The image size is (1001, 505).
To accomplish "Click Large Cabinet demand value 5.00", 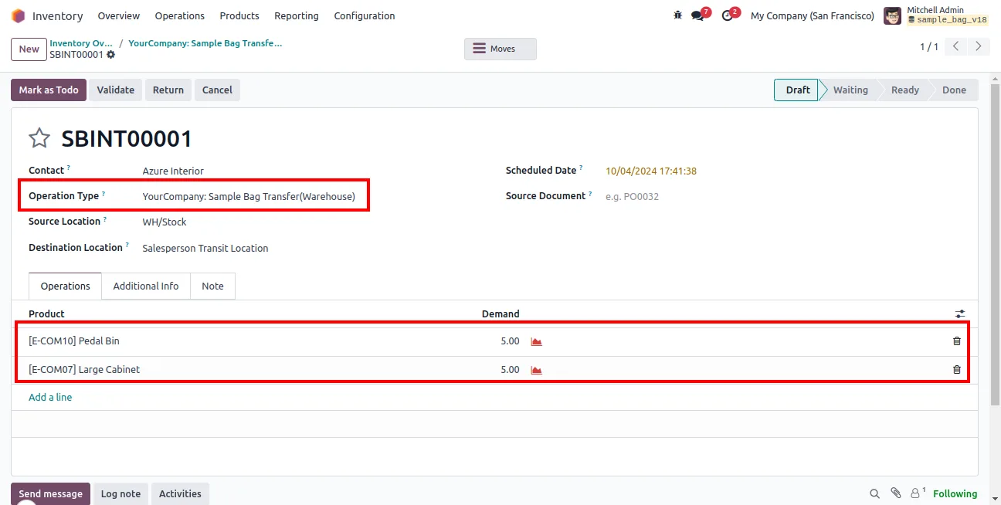I will click(x=510, y=369).
